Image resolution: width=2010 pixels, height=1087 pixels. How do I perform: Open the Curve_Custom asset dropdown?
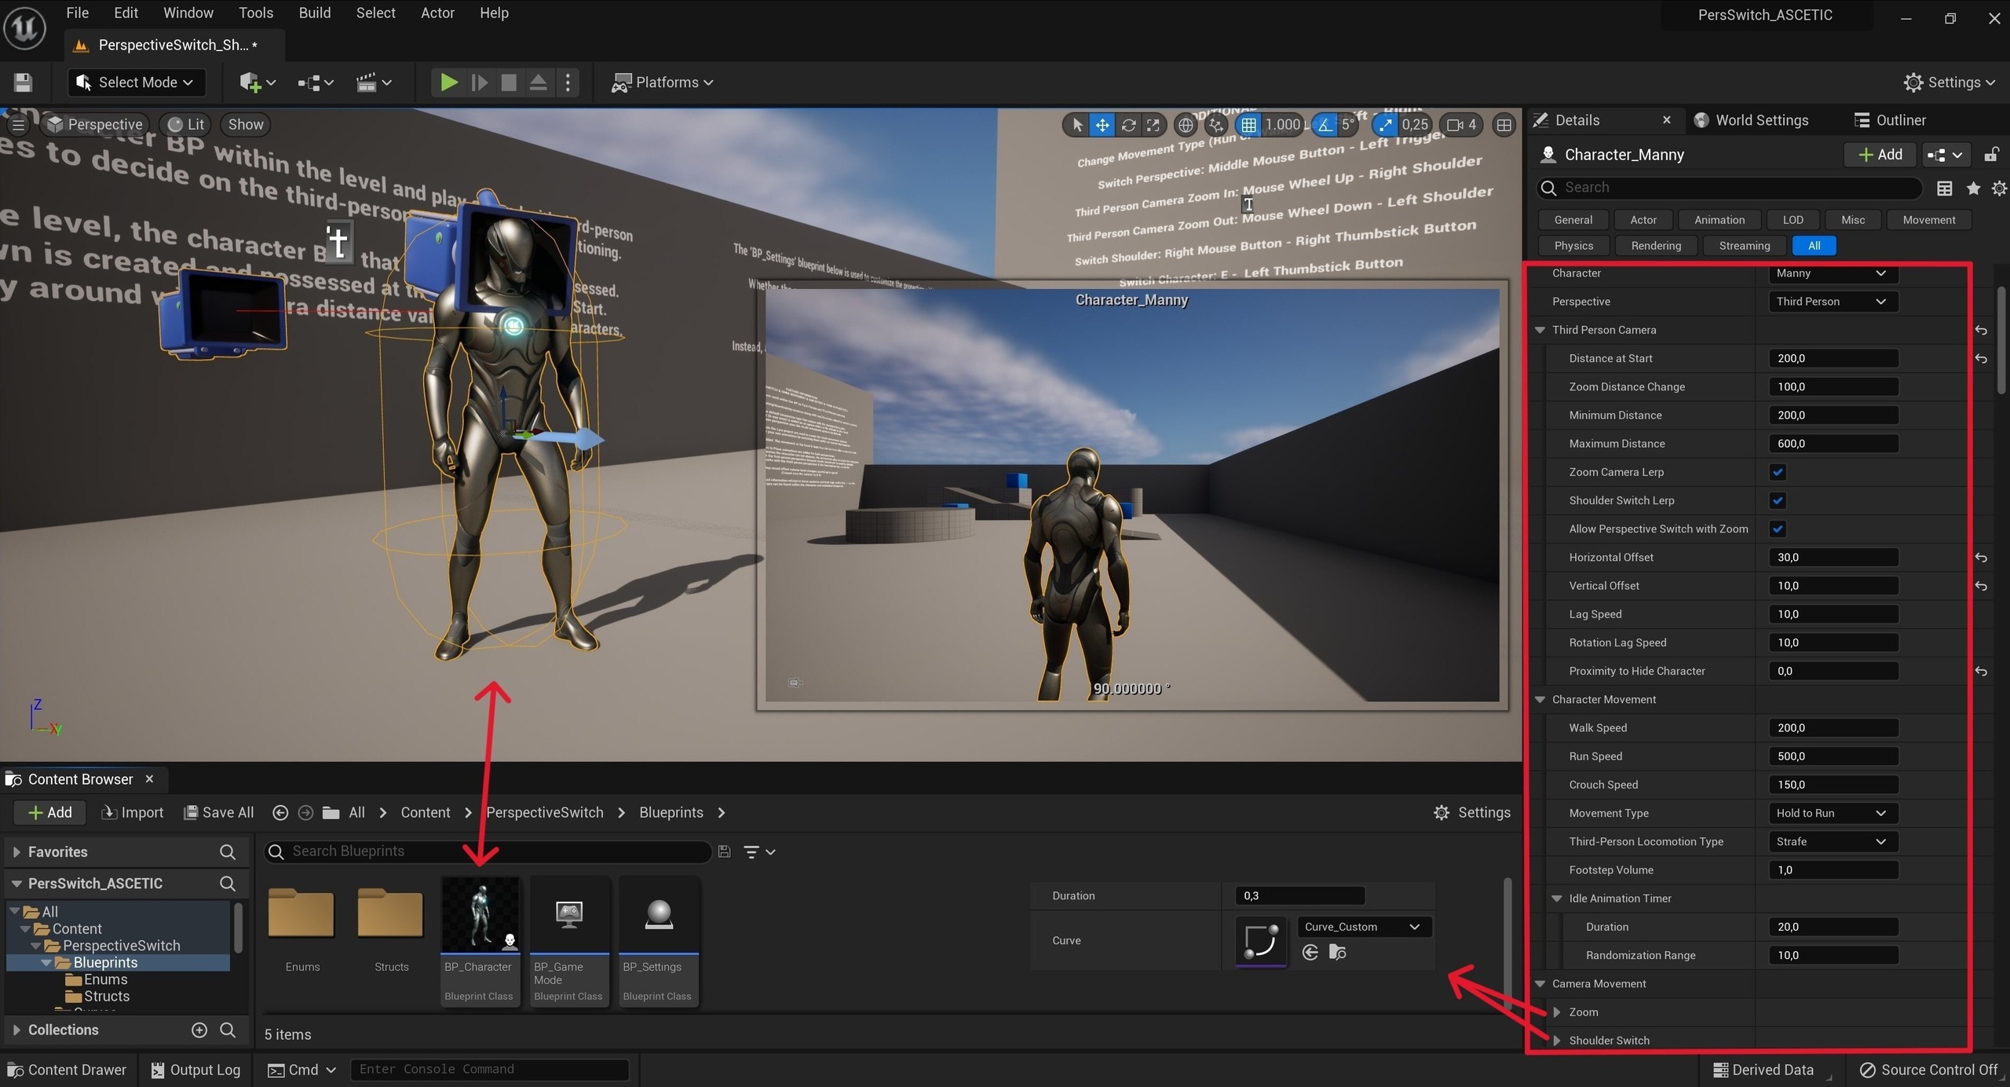coord(1364,928)
